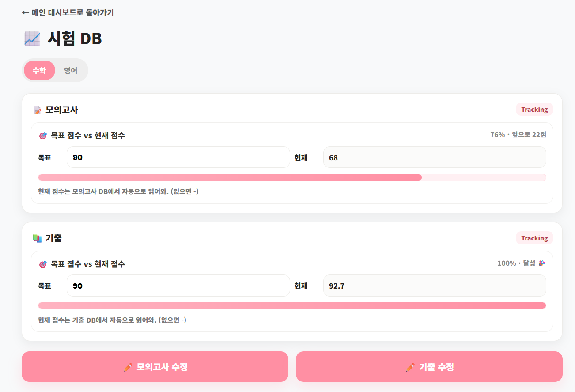Click the 기출 목표 score input field
The height and width of the screenshot is (392, 575).
tap(178, 286)
